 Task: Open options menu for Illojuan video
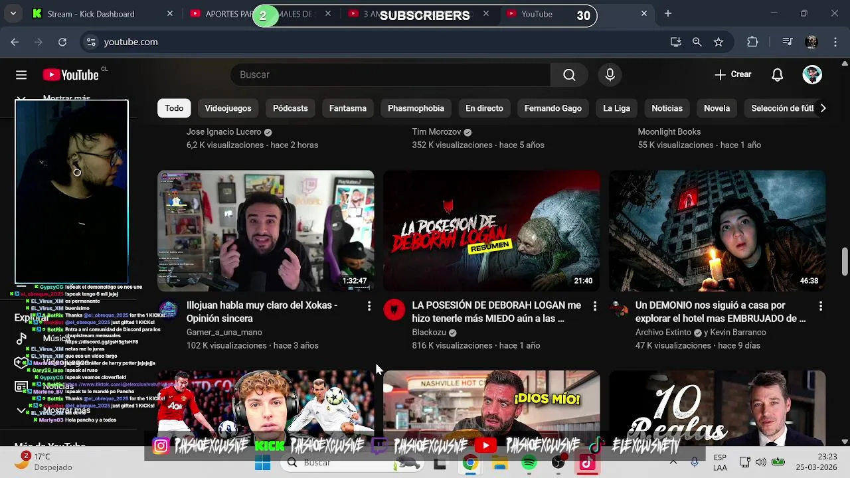[369, 306]
